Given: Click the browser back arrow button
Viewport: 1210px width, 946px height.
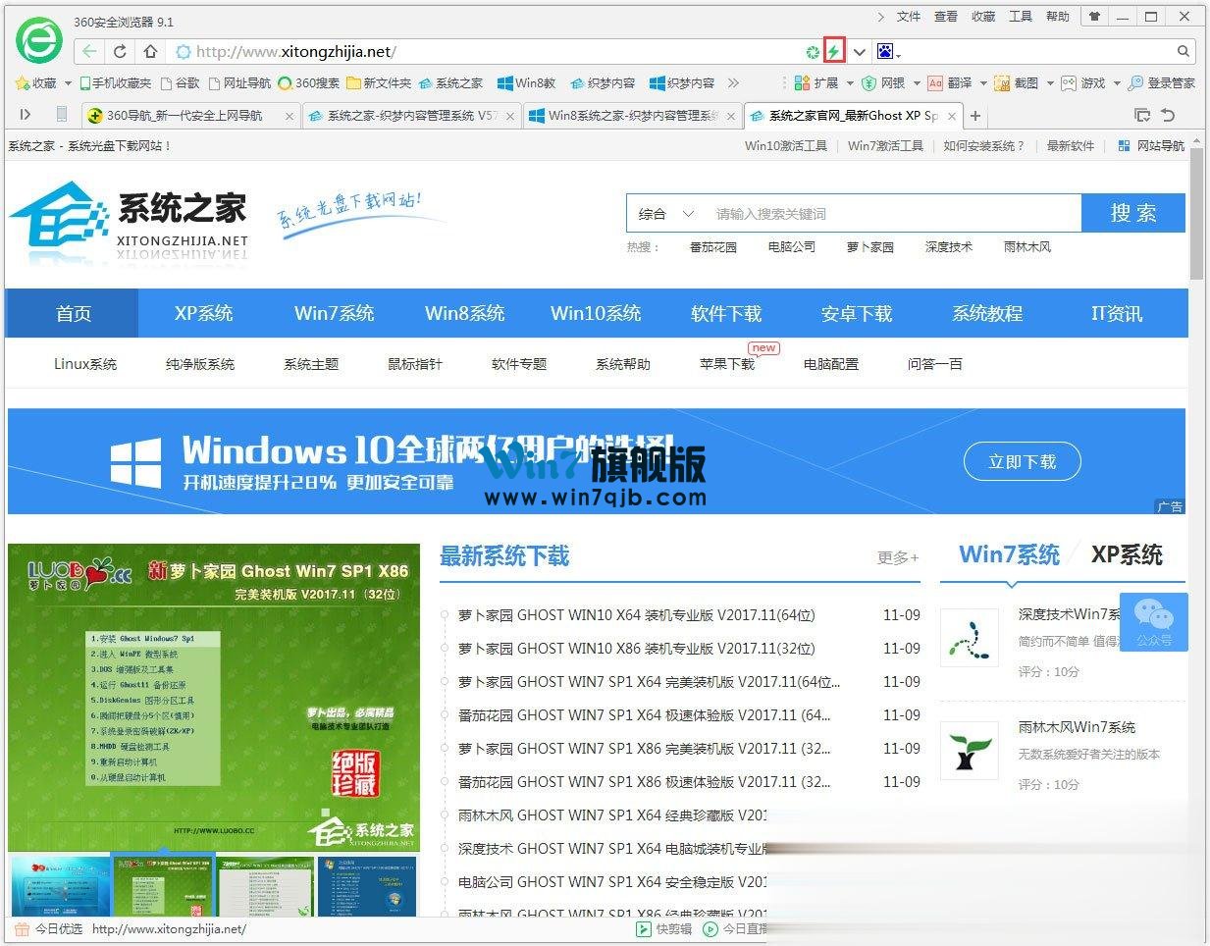Looking at the screenshot, I should pyautogui.click(x=89, y=51).
